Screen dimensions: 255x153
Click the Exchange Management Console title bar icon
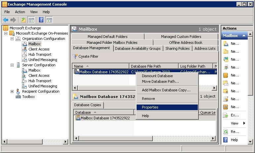click(5, 4)
